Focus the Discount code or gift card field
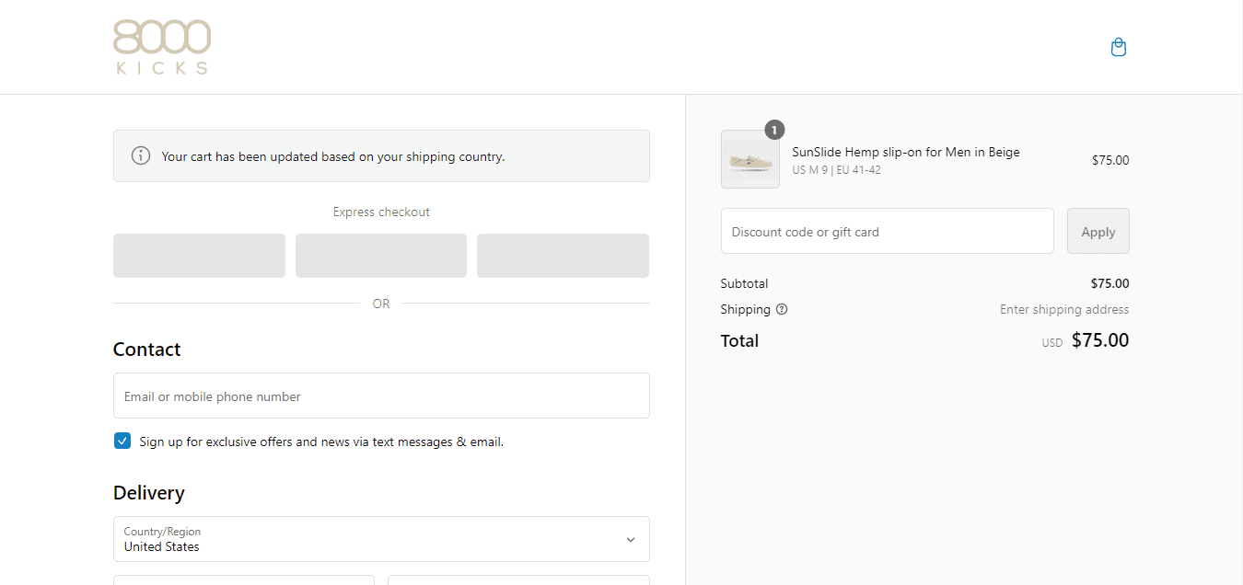1243x585 pixels. (x=888, y=231)
